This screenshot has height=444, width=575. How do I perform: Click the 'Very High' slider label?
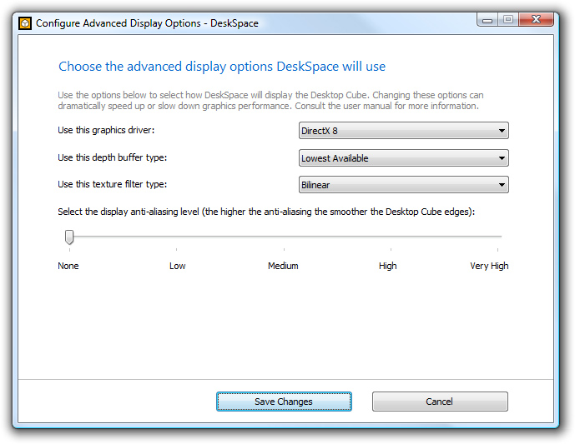point(489,266)
